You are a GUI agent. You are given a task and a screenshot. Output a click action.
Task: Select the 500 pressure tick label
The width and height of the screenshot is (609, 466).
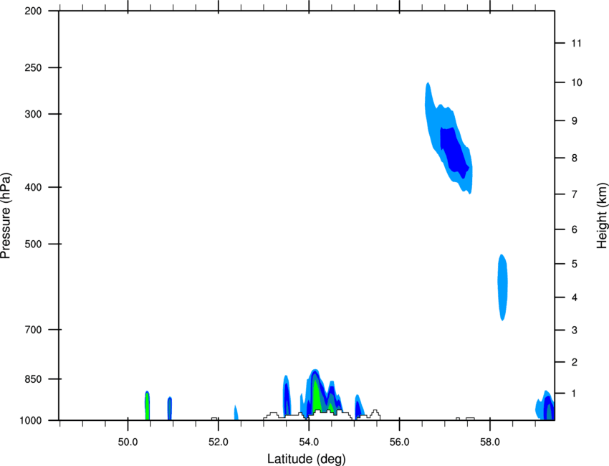click(33, 244)
